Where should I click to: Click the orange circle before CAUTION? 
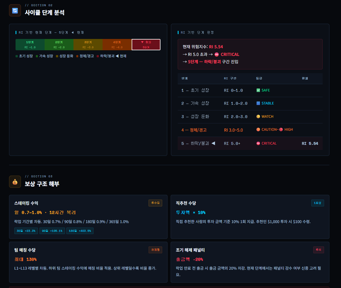[258, 130]
